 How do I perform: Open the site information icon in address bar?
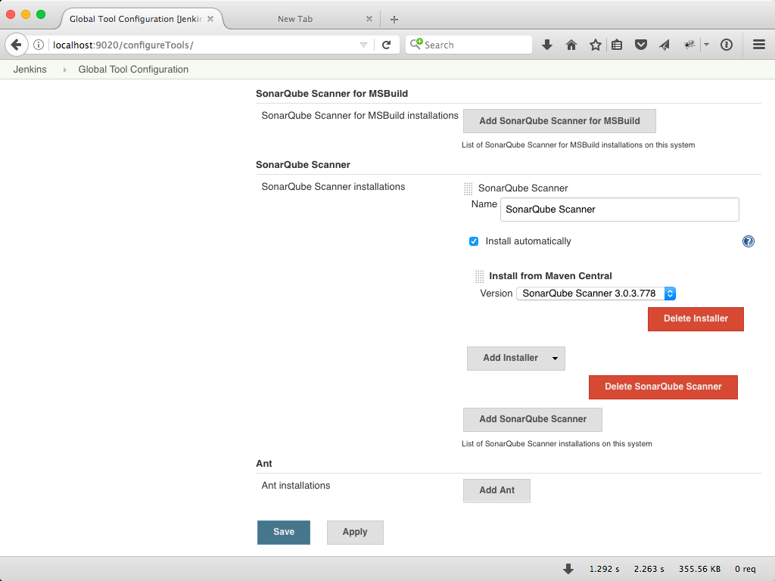click(39, 45)
